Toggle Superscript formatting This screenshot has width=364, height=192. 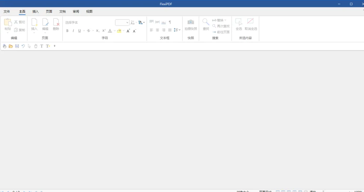pyautogui.click(x=104, y=31)
